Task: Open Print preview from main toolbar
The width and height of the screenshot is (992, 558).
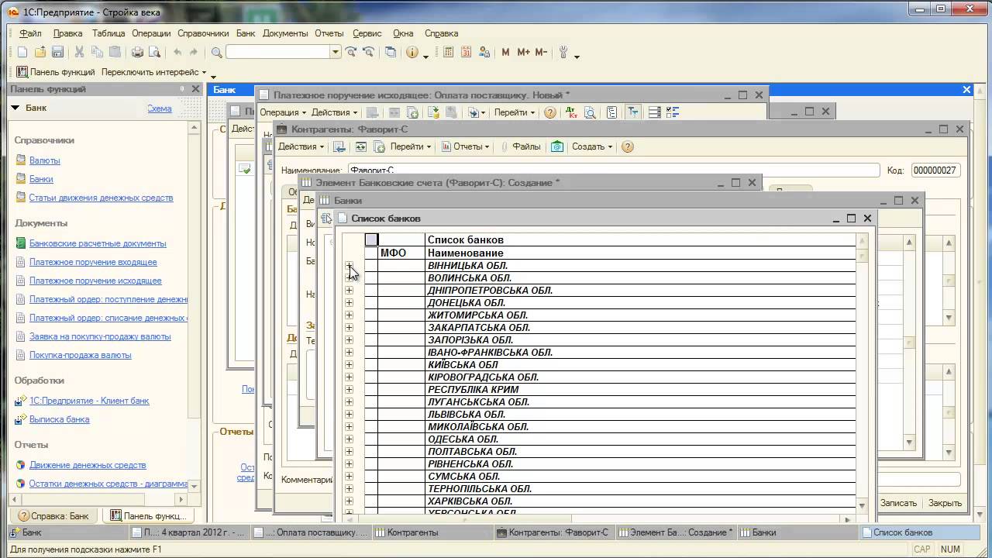Action: [154, 52]
